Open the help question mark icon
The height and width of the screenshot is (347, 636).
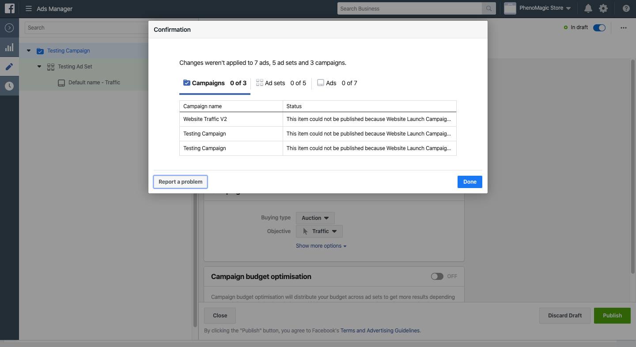click(x=626, y=8)
